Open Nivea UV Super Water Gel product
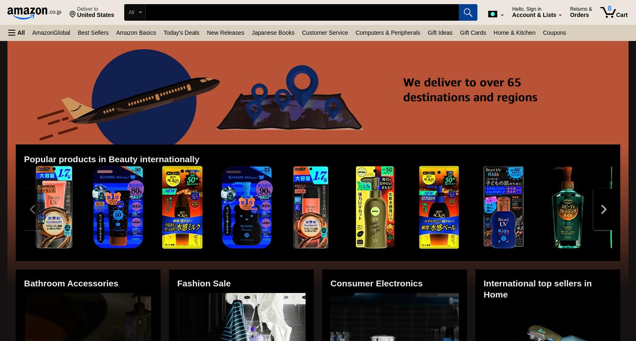 tap(375, 207)
